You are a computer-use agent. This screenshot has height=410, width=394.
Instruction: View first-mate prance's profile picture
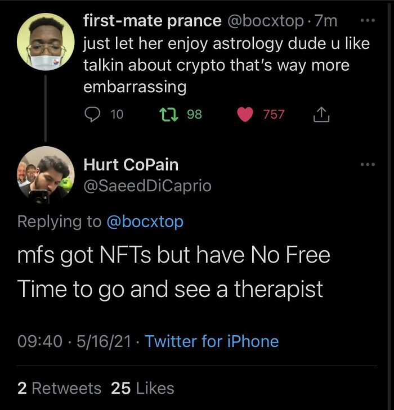[x=46, y=43]
